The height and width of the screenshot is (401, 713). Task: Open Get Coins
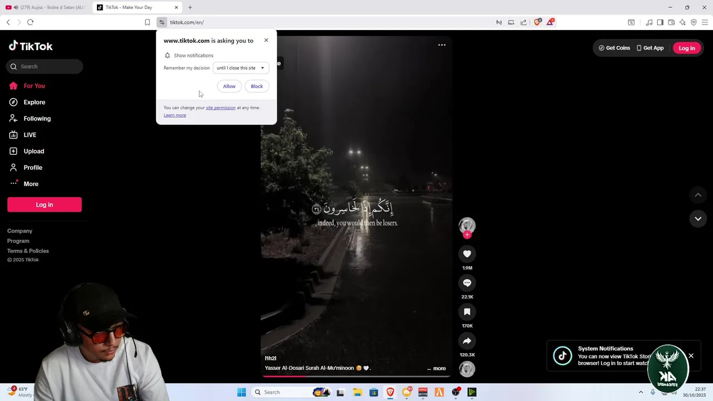pyautogui.click(x=614, y=48)
